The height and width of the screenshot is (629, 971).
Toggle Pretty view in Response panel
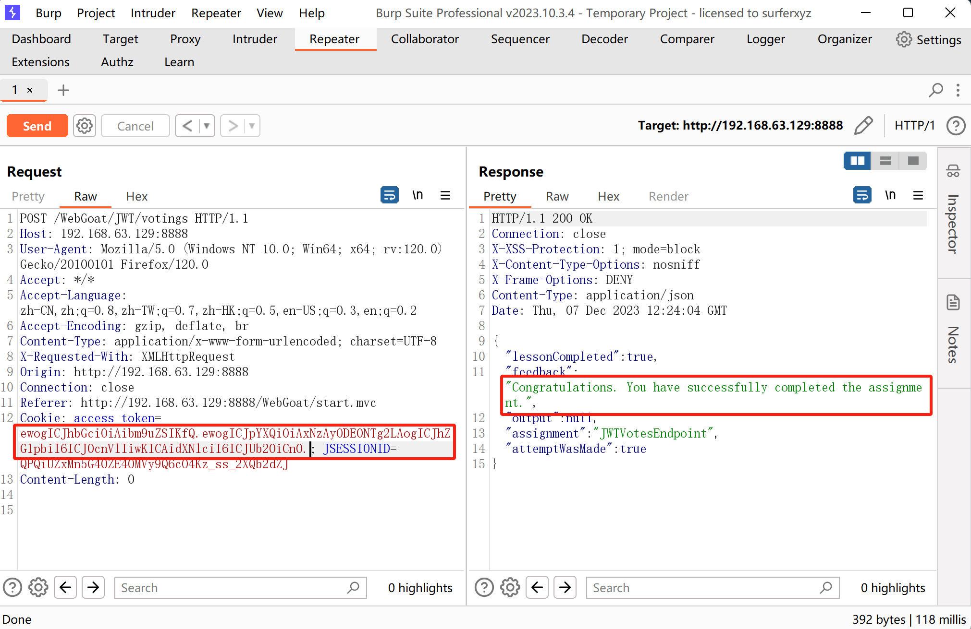[500, 197]
